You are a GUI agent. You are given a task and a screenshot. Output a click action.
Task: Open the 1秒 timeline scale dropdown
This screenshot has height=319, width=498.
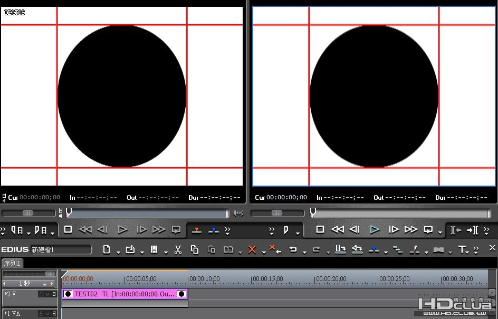(x=45, y=284)
